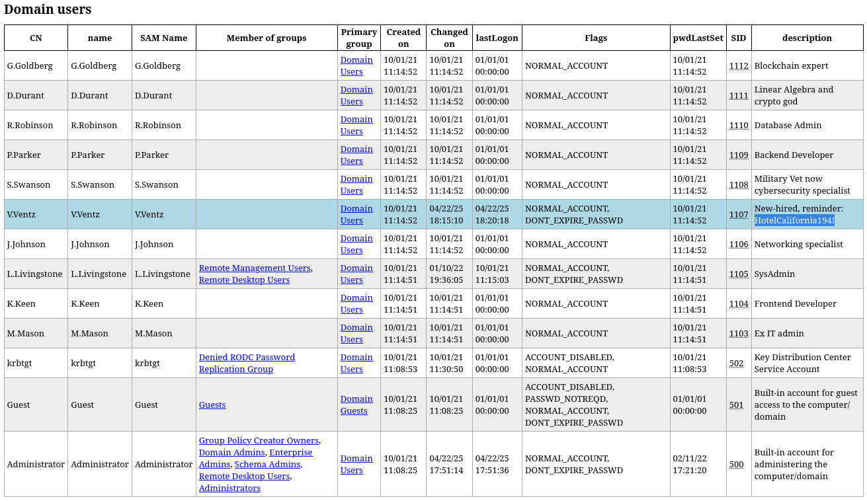Click V.Ventz lastLogon value 04/22/25 18:20:18
This screenshot has width=867, height=501.
click(492, 214)
